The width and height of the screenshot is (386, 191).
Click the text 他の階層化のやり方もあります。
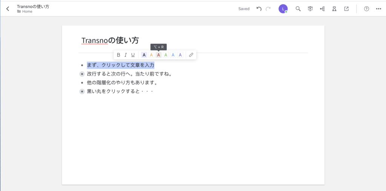point(122,83)
